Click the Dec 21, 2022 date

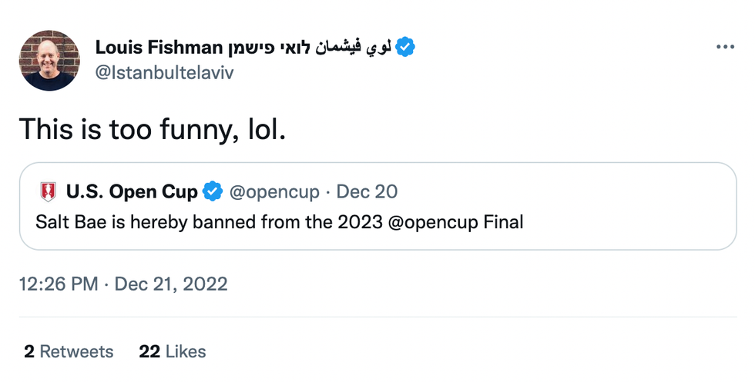tap(171, 284)
